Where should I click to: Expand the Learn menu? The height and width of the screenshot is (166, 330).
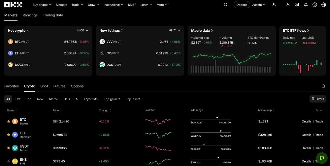tap(146, 5)
